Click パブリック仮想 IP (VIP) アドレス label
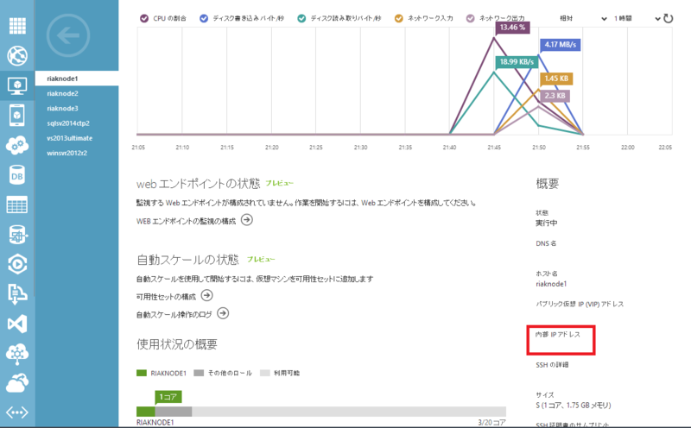Screen dimensions: 691x428 [x=580, y=305]
